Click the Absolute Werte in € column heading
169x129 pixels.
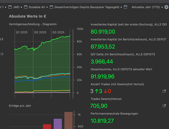(27, 16)
